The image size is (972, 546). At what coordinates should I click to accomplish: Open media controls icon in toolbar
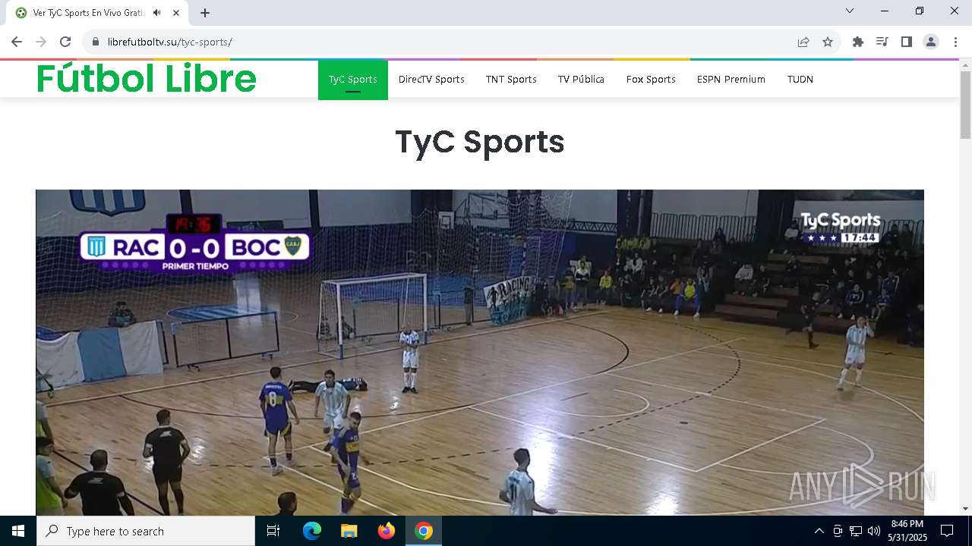882,42
